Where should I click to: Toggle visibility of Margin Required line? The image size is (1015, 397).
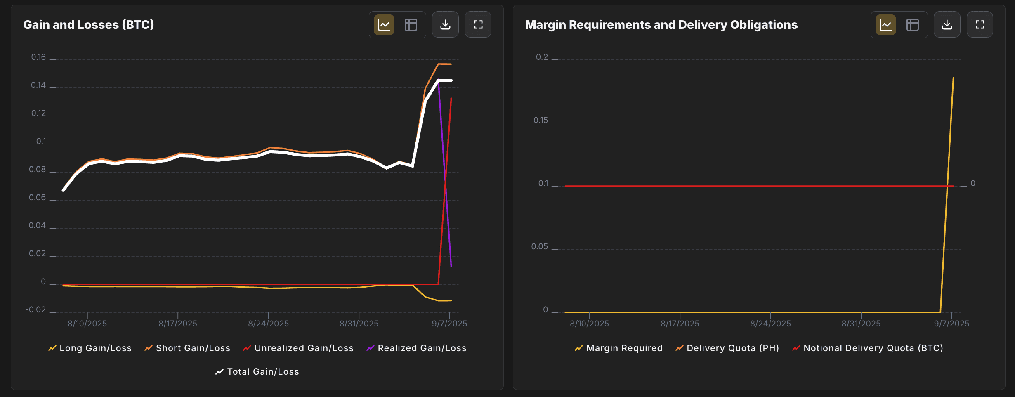tap(618, 348)
